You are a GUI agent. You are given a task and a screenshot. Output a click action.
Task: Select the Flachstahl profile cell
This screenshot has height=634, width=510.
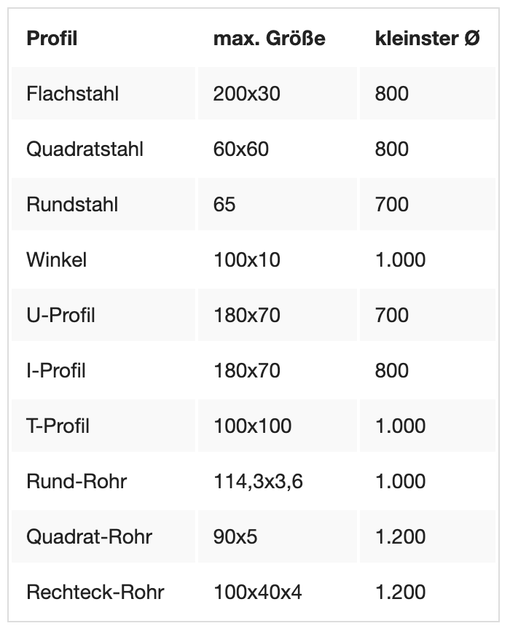click(x=72, y=94)
